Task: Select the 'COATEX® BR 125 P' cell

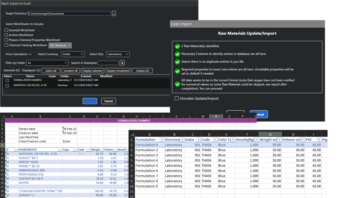Action: tap(40, 179)
